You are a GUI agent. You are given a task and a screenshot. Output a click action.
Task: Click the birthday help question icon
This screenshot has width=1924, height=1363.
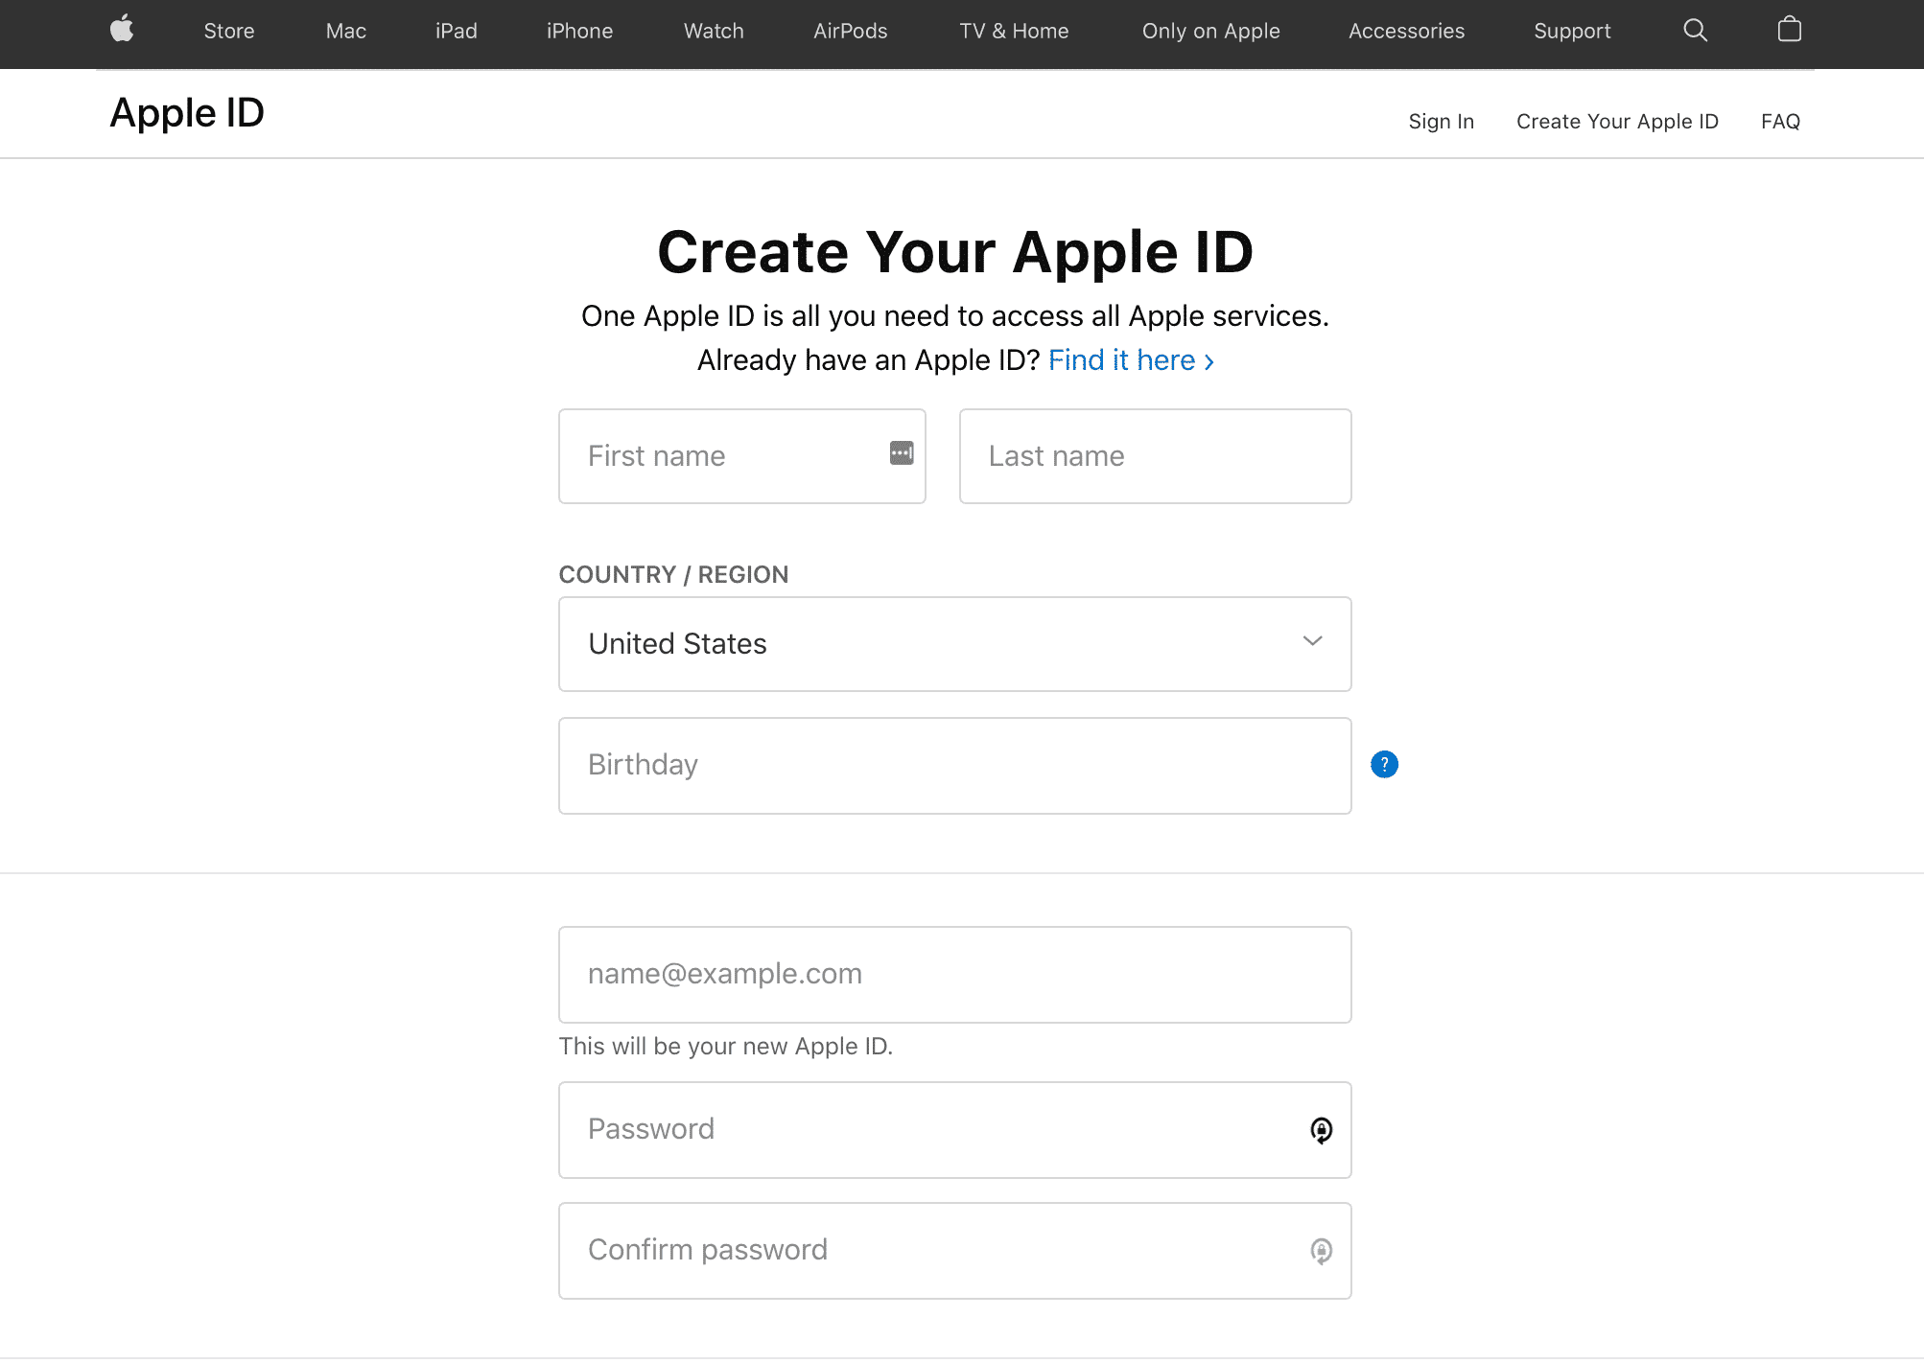tap(1384, 765)
